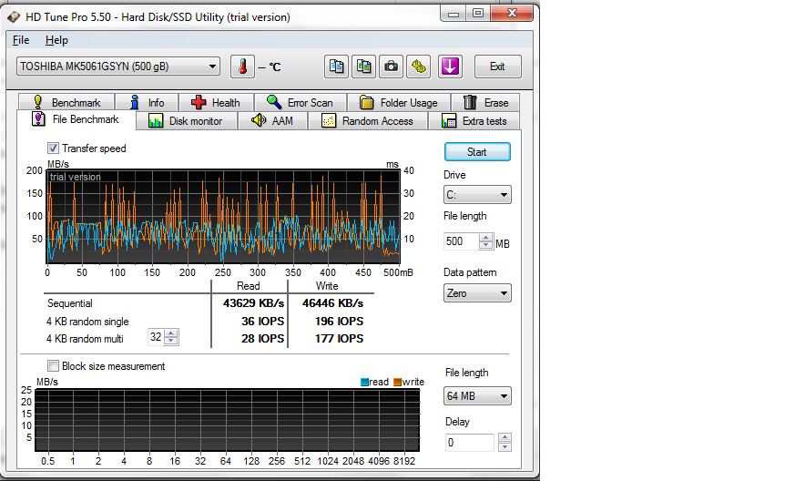This screenshot has height=481, width=795.
Task: Click the thermometer temperature icon
Action: (x=243, y=67)
